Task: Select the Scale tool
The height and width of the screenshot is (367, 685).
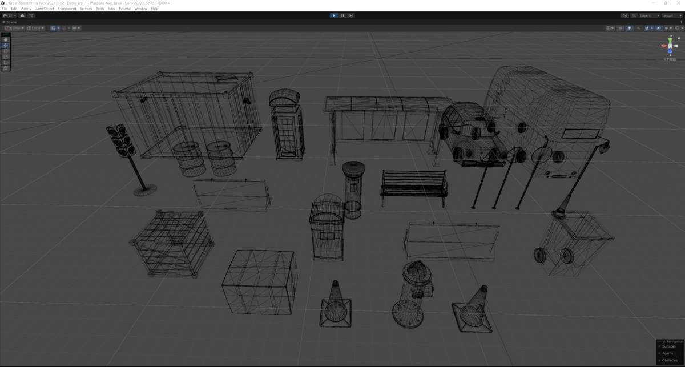Action: (5, 56)
